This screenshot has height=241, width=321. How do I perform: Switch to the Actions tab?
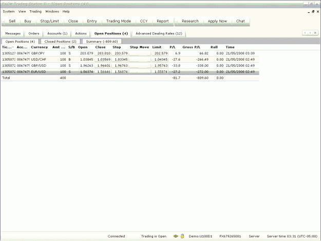(81, 33)
